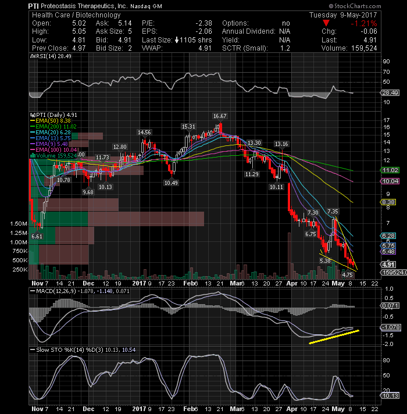Image resolution: width=407 pixels, height=414 pixels.
Task: Click the purple EMA(9) 5.48 legend entry
Action: pyautogui.click(x=49, y=144)
